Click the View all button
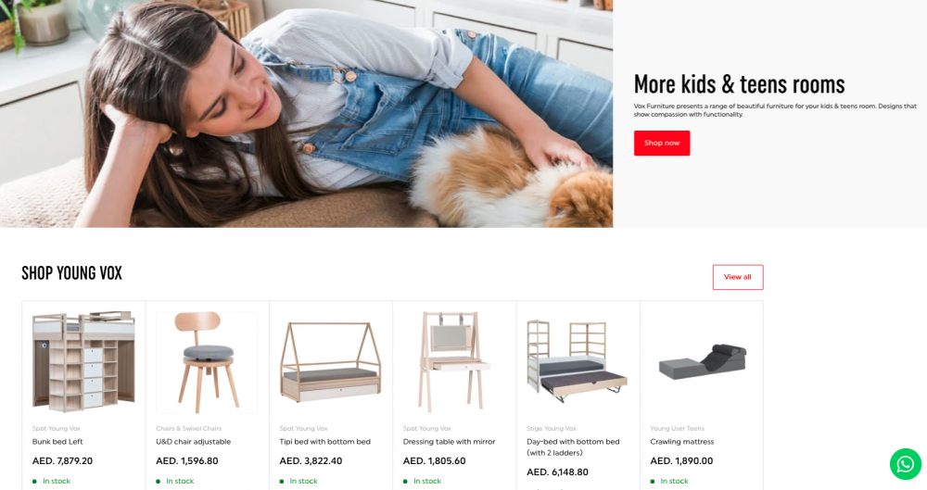Image resolution: width=927 pixels, height=490 pixels. (x=738, y=277)
